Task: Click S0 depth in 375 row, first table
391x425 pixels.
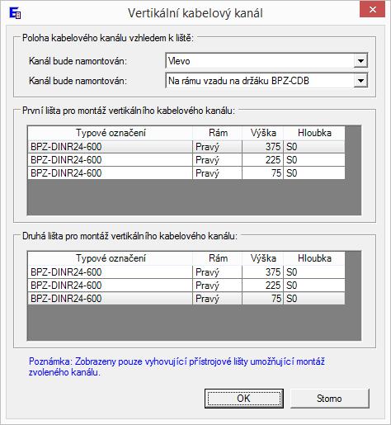Action: click(314, 147)
